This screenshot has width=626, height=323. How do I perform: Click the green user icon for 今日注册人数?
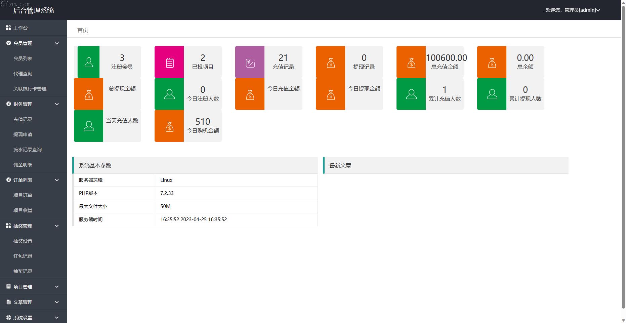(x=169, y=94)
